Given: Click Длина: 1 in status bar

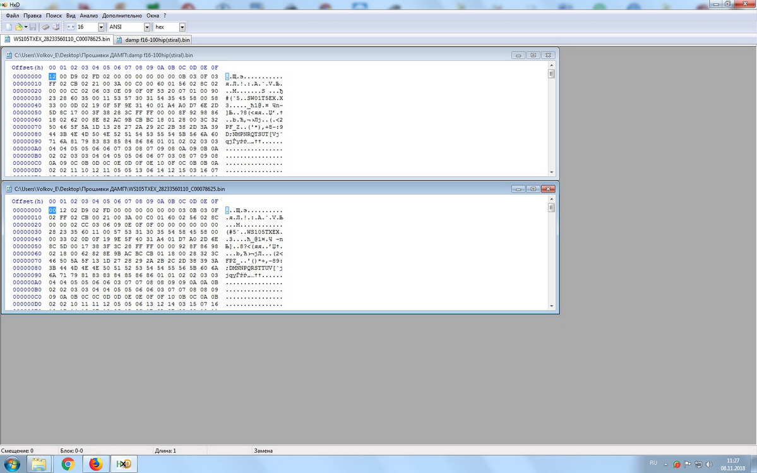Looking at the screenshot, I should (165, 451).
